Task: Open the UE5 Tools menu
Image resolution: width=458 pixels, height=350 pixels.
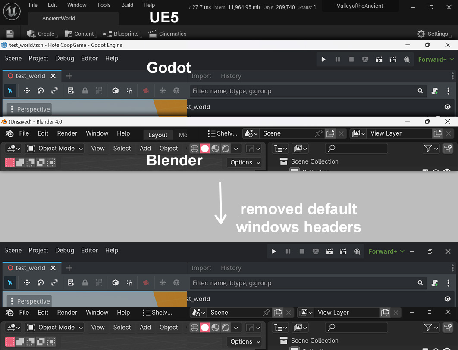Action: point(104,5)
